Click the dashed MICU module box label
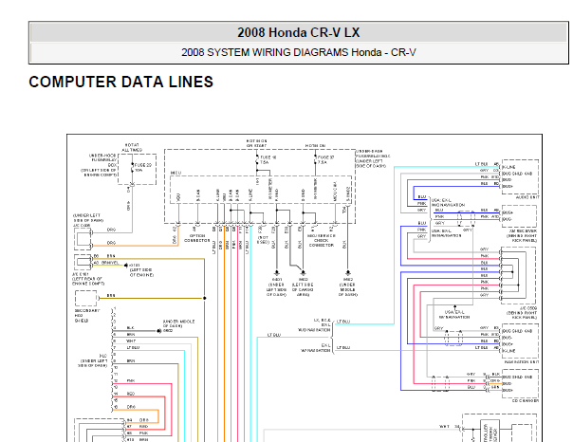 point(176,173)
